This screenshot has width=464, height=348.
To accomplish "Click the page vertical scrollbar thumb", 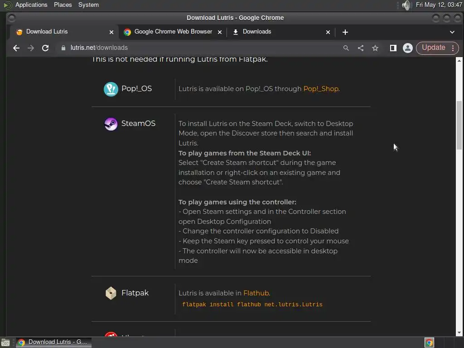I will (x=459, y=125).
